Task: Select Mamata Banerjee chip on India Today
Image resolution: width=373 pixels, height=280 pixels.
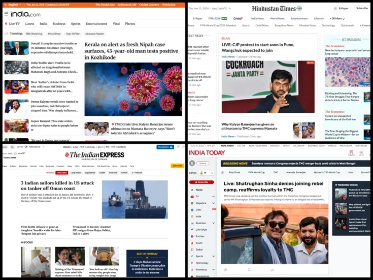Action: click(296, 172)
